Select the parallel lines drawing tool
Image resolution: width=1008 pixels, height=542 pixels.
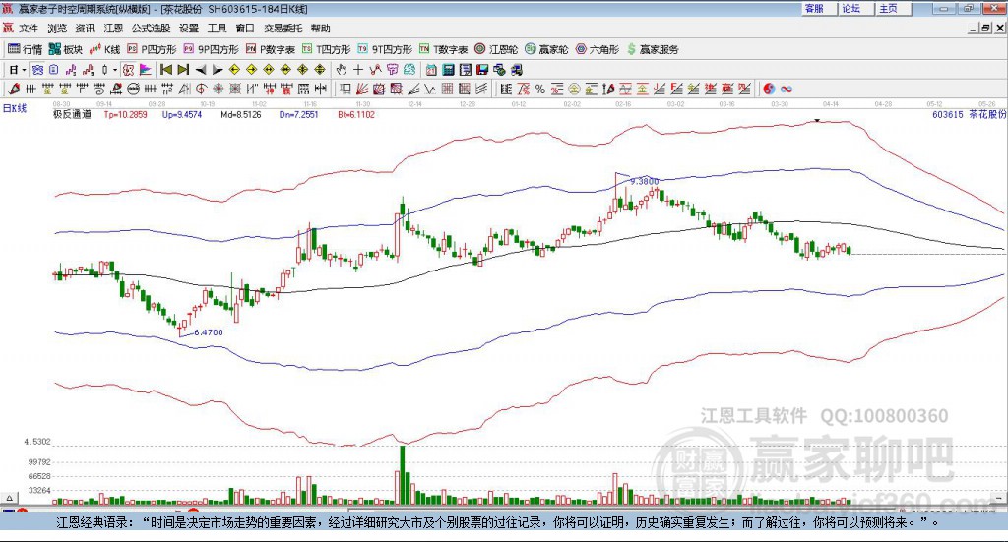pos(480,89)
